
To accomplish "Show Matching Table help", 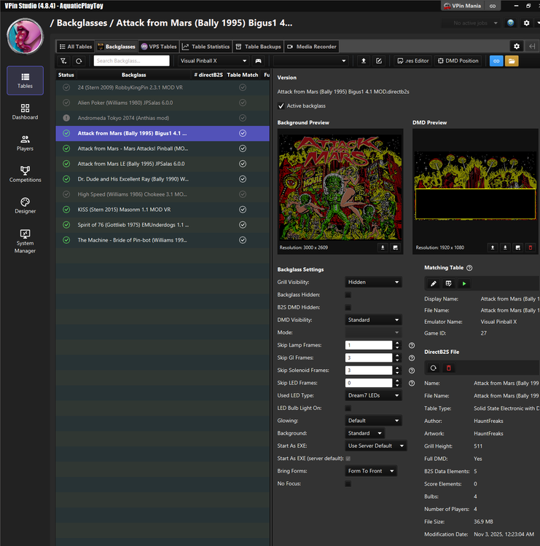I will (x=469, y=268).
